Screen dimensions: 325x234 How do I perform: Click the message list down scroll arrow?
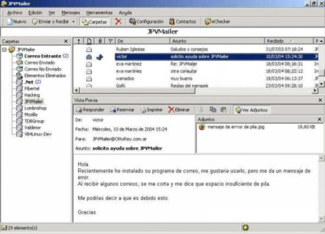(321, 84)
